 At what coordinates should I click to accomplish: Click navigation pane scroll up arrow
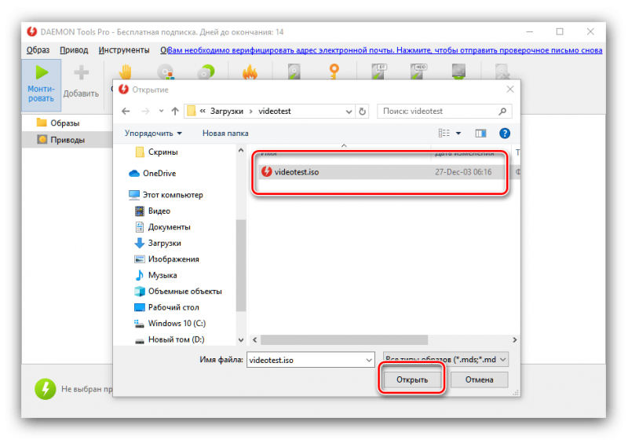point(241,150)
